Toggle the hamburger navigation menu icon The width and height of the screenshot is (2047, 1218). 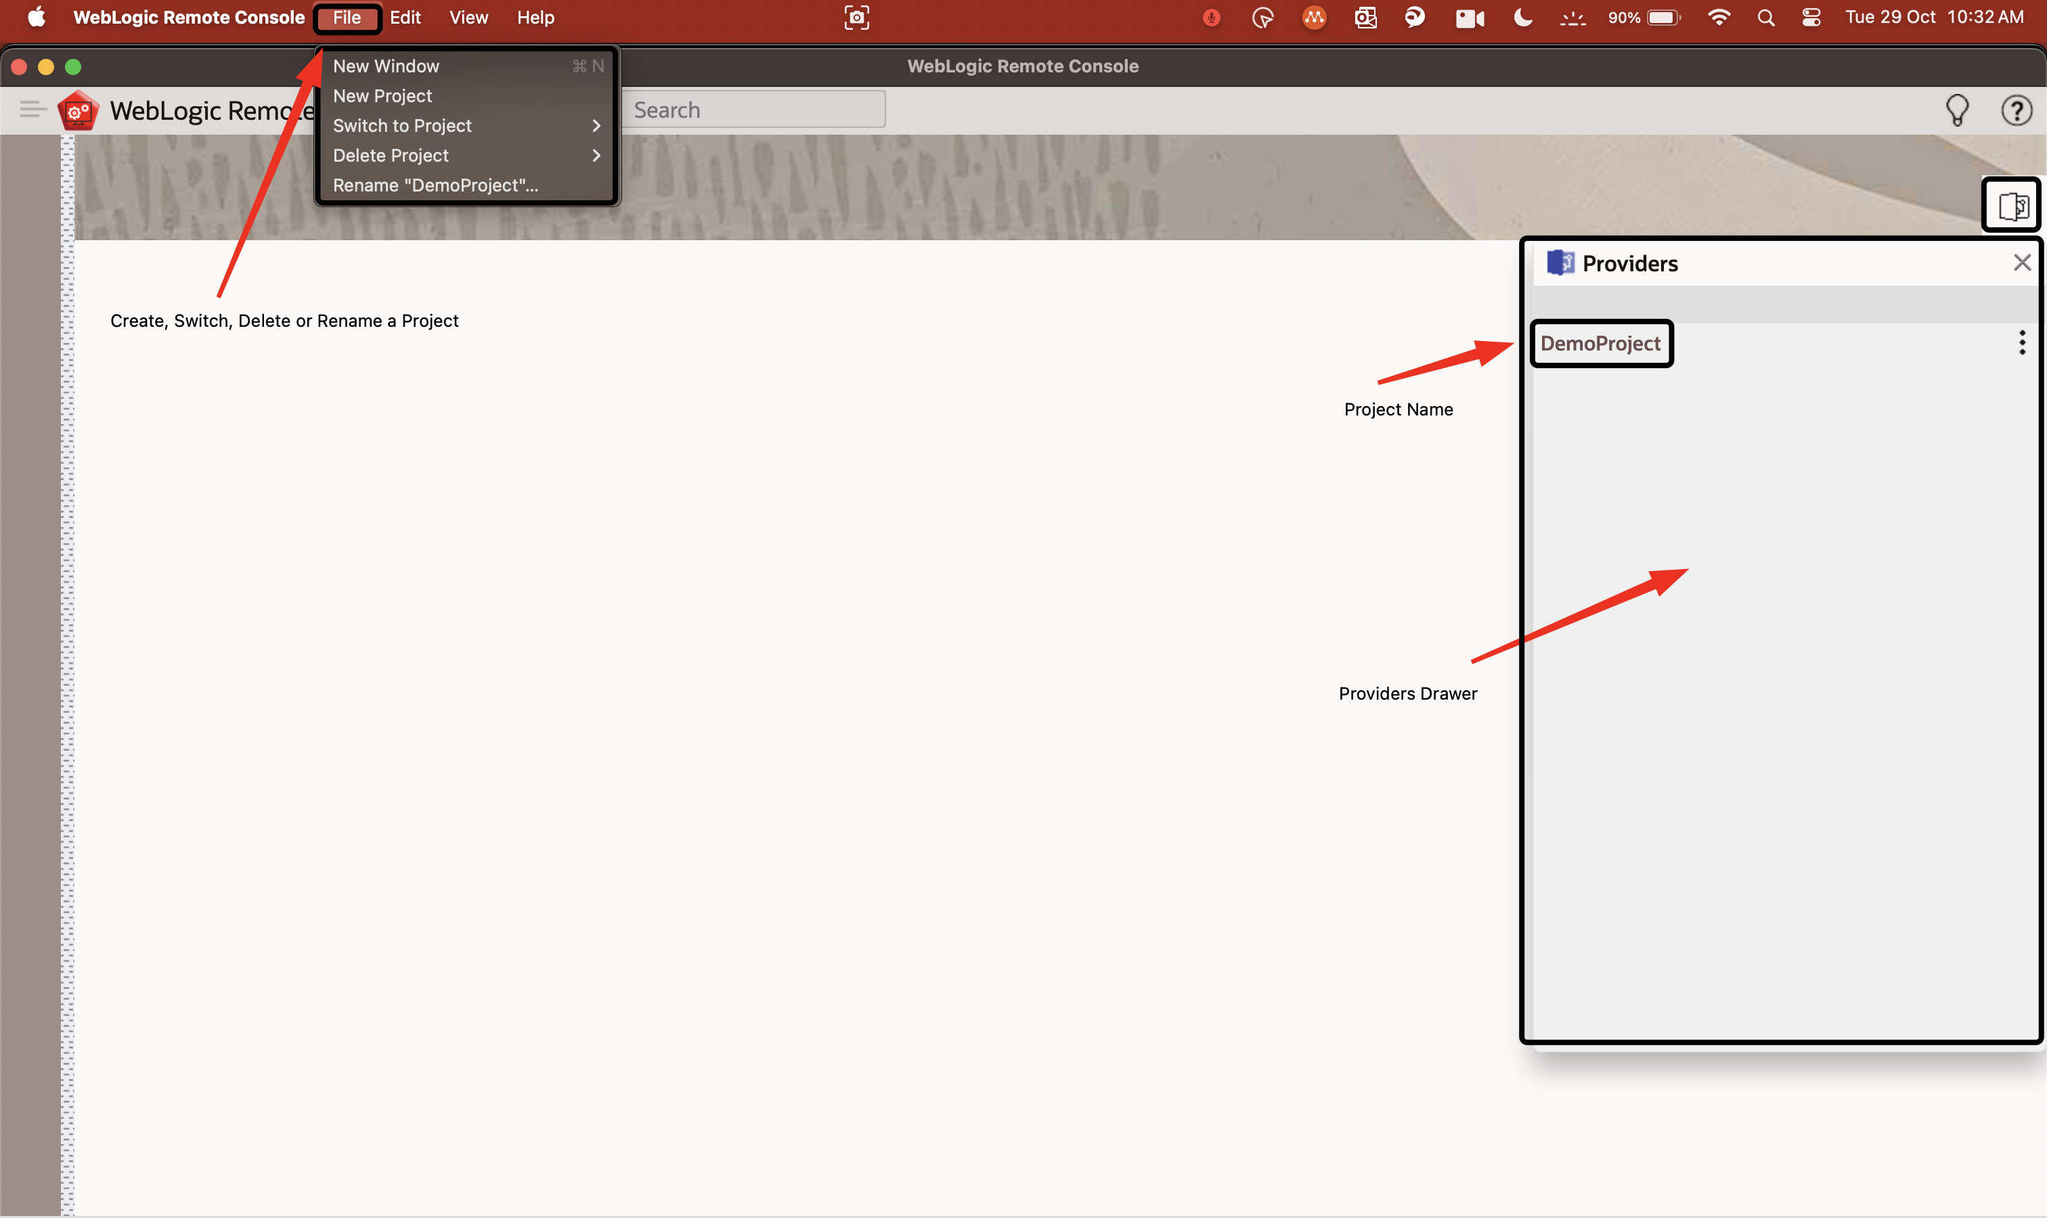[x=33, y=109]
